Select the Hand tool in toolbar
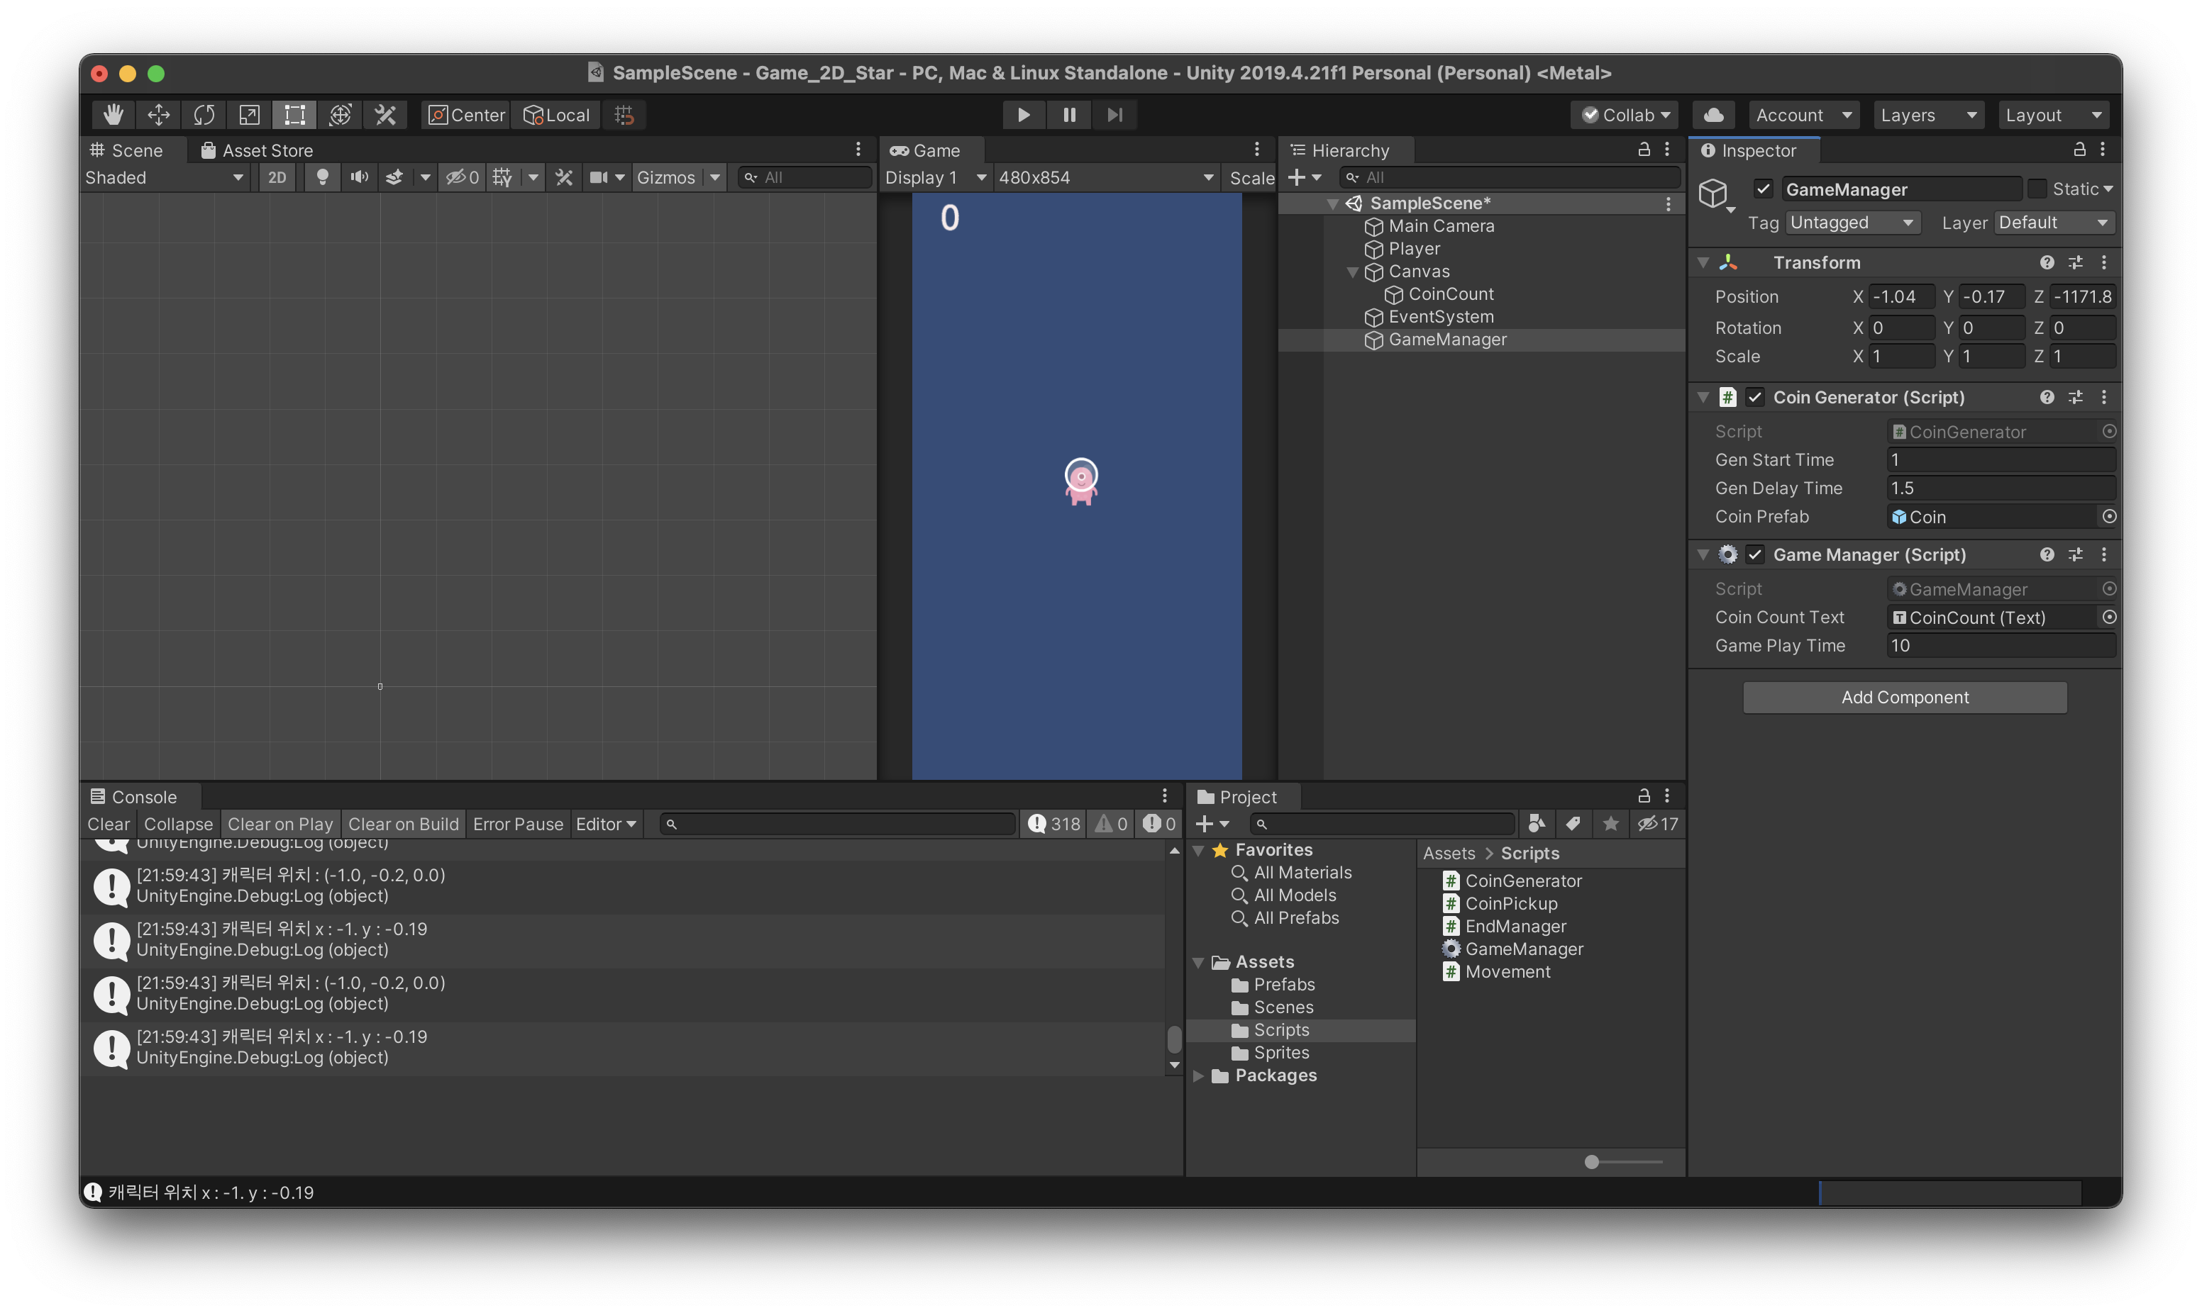This screenshot has height=1313, width=2202. click(114, 115)
